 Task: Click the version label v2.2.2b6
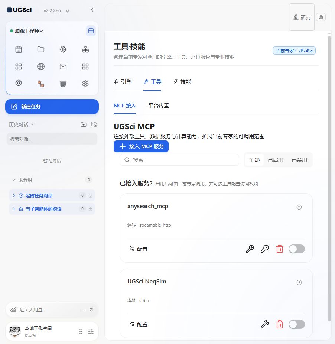click(52, 11)
